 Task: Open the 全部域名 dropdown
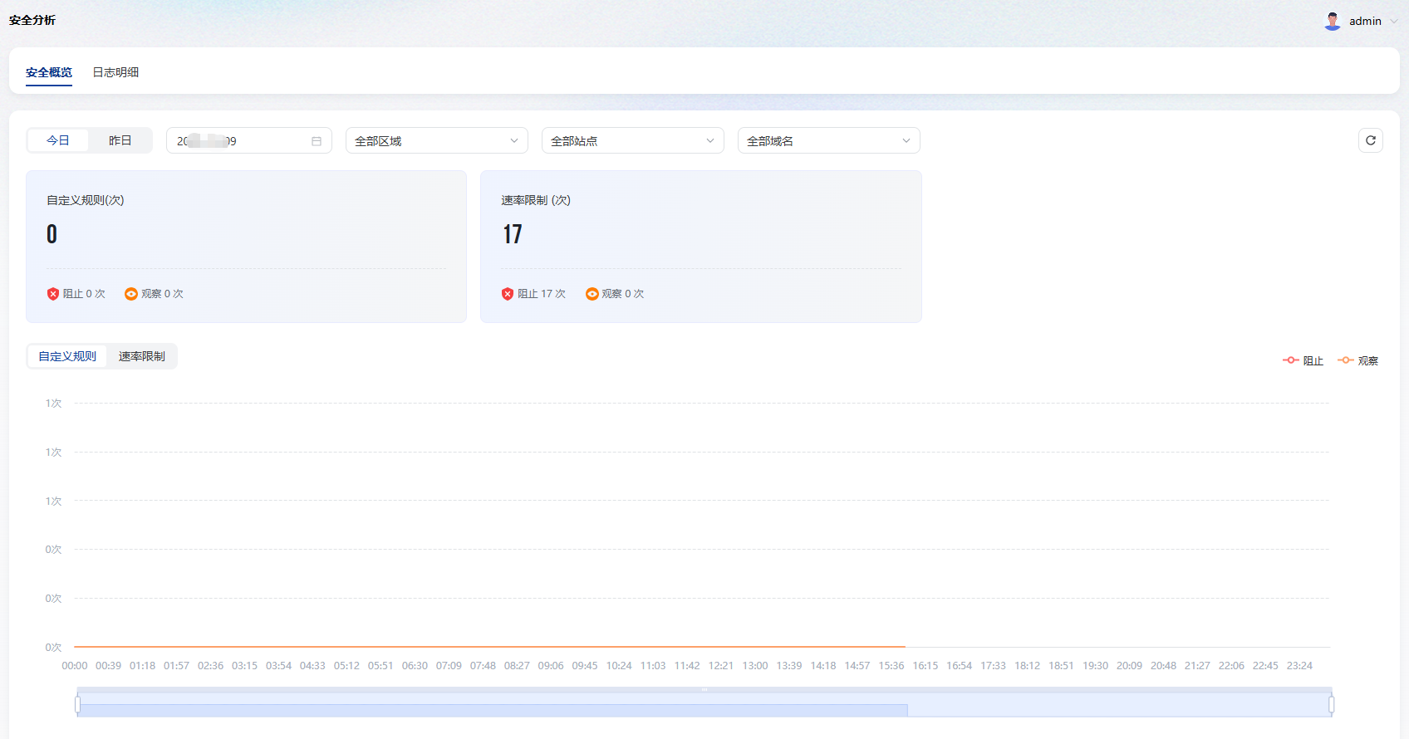(x=828, y=141)
